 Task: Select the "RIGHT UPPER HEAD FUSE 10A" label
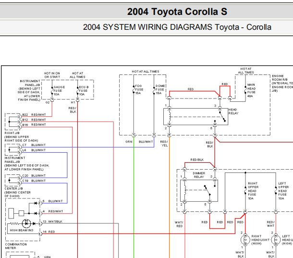coord(253,191)
